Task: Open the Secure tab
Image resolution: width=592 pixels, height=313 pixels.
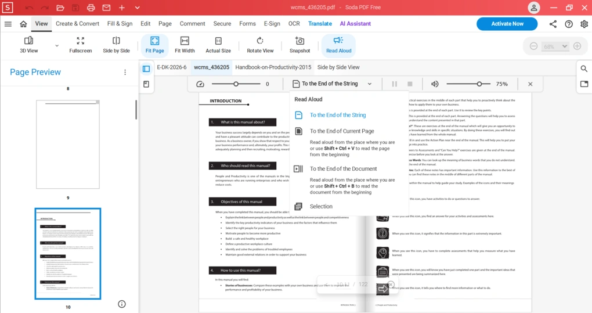Action: [x=222, y=23]
